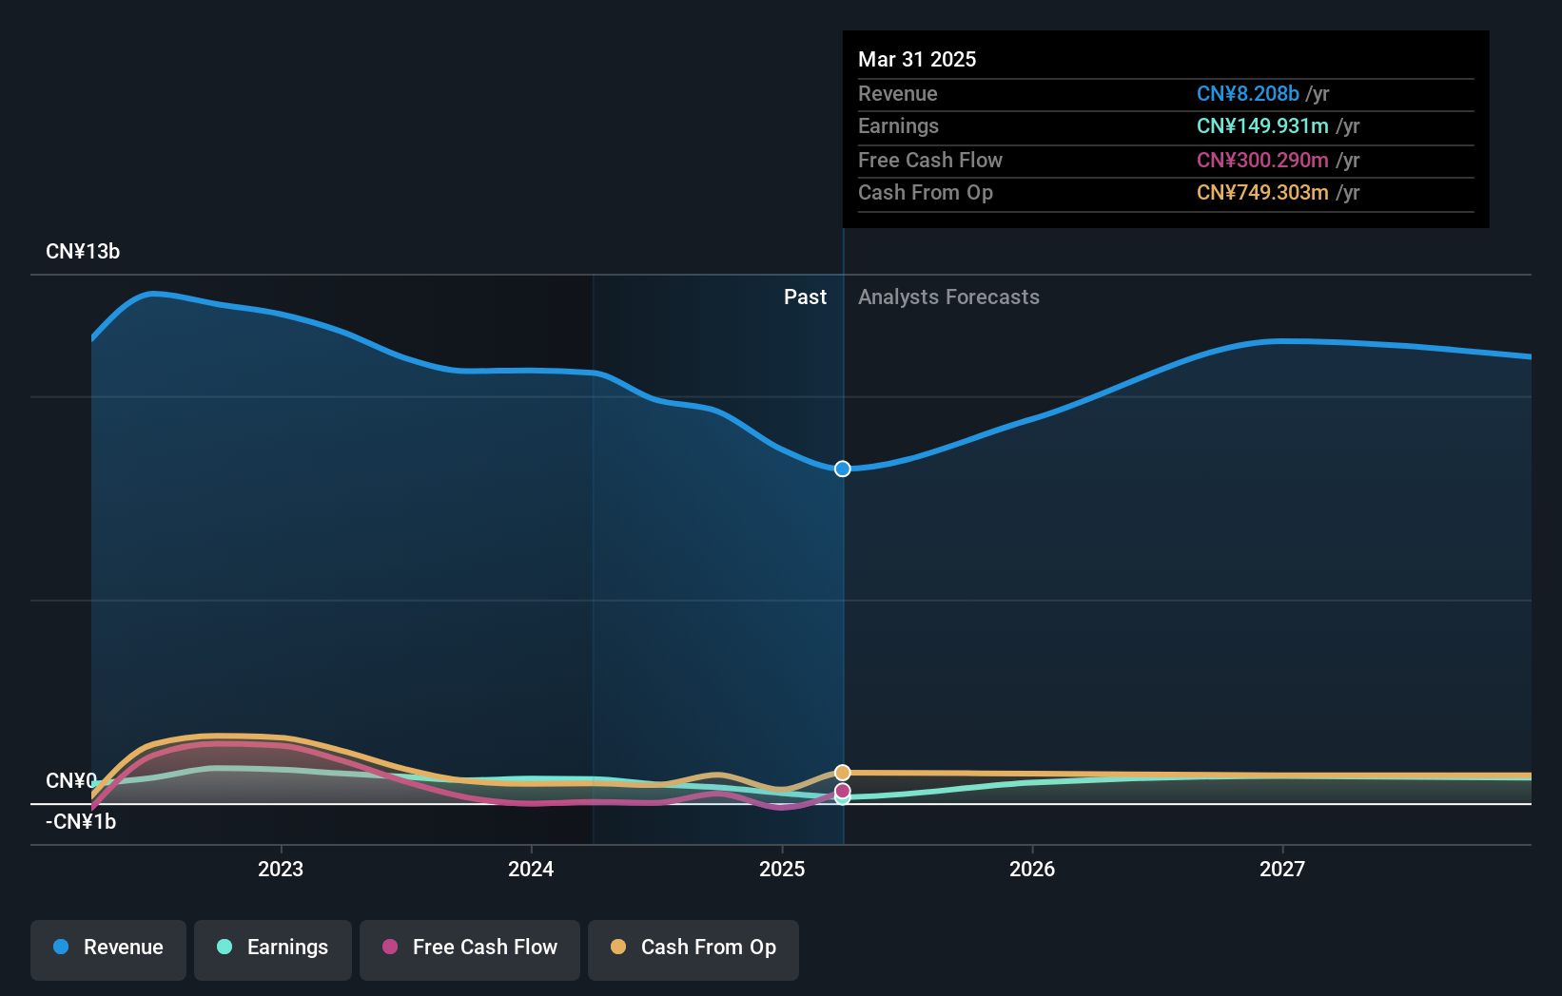The height and width of the screenshot is (996, 1562).
Task: Click the 2023 x-axis label
Action: [x=281, y=869]
